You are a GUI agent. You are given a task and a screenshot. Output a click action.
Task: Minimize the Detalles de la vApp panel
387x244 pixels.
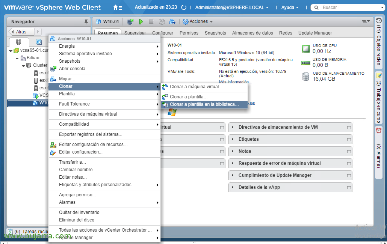[x=349, y=188]
